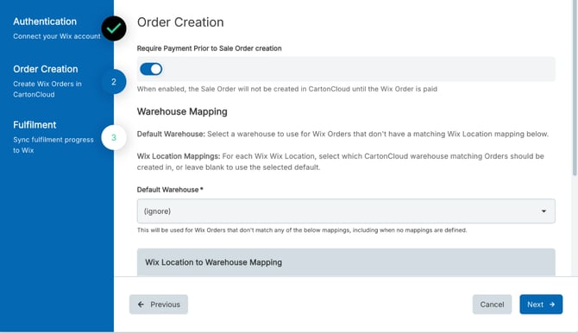Click the 'When enabled, the Sale Order' help text

286,89
